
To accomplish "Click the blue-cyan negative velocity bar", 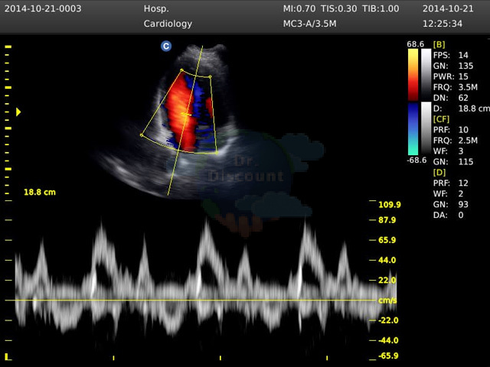I will (413, 129).
